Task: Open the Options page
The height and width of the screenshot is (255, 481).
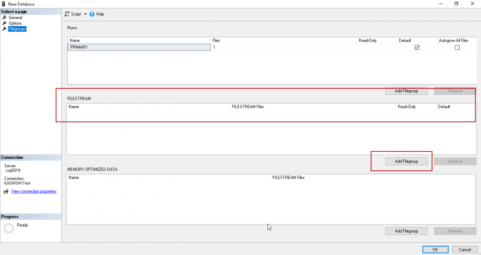Action: [x=15, y=23]
